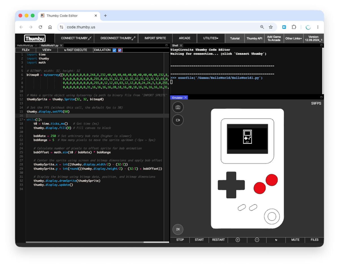This screenshot has width=339, height=267.
Task: Click the Thumby logo
Action: tap(35, 38)
